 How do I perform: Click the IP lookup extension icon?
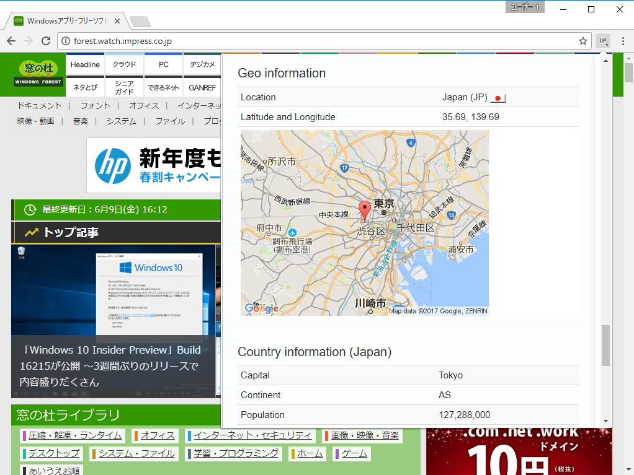coord(602,40)
